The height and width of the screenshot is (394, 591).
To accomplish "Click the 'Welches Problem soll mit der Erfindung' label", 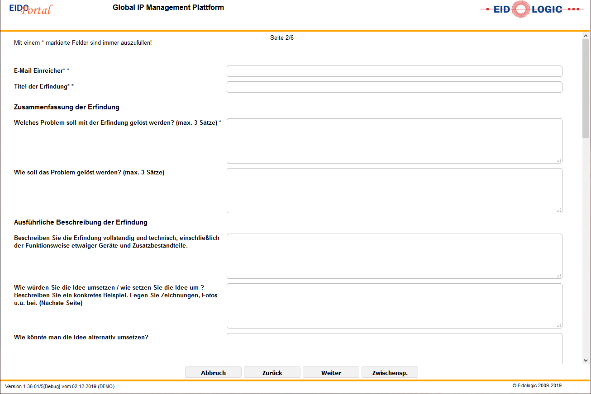I will (x=118, y=122).
